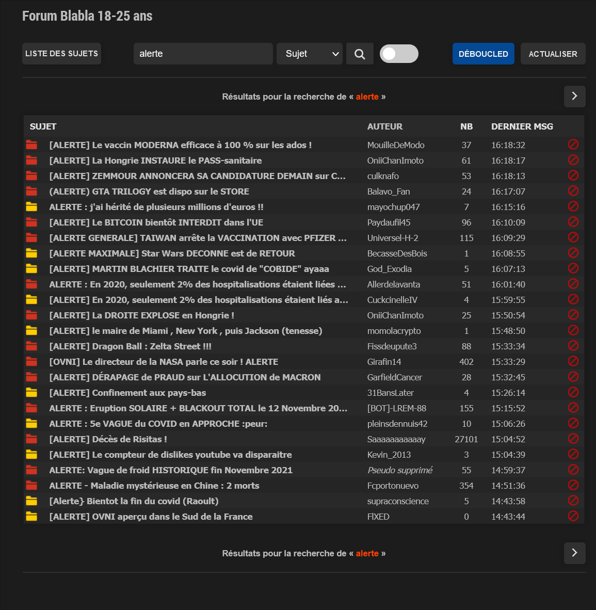The height and width of the screenshot is (610, 596).
Task: Refresh with the ACTUALISER button
Action: 553,54
